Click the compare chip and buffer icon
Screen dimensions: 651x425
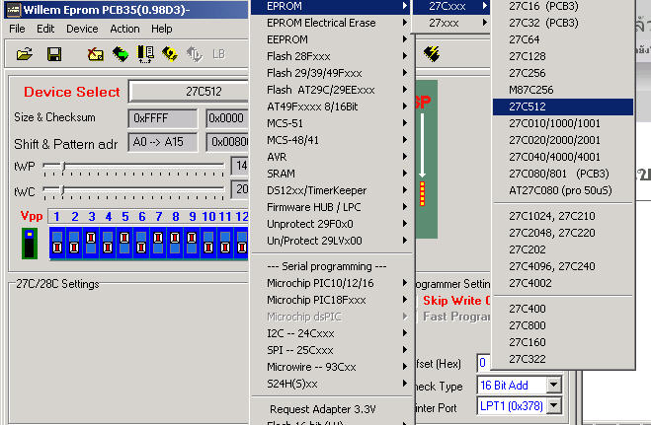pyautogui.click(x=145, y=54)
